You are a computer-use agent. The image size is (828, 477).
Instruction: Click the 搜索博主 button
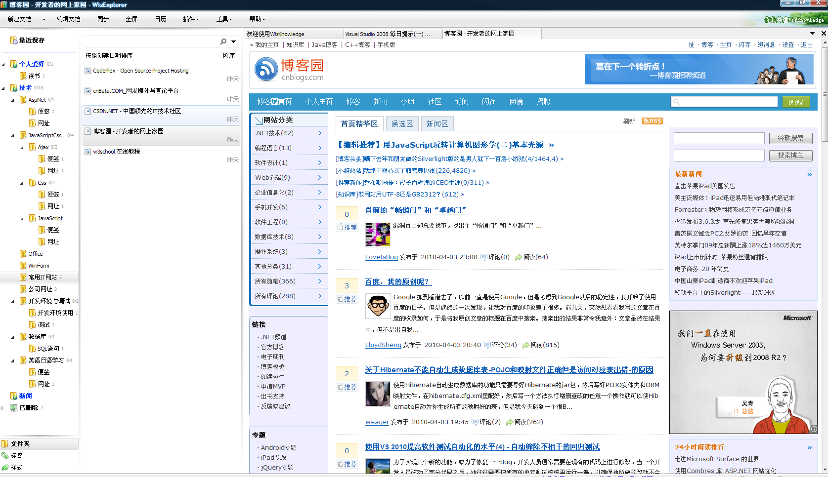pos(790,156)
